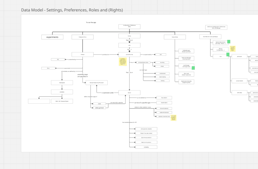Image resolution: width=258 pixels, height=169 pixels.
Task: Select the 'inbound station(s)' box
Action: click(164, 108)
